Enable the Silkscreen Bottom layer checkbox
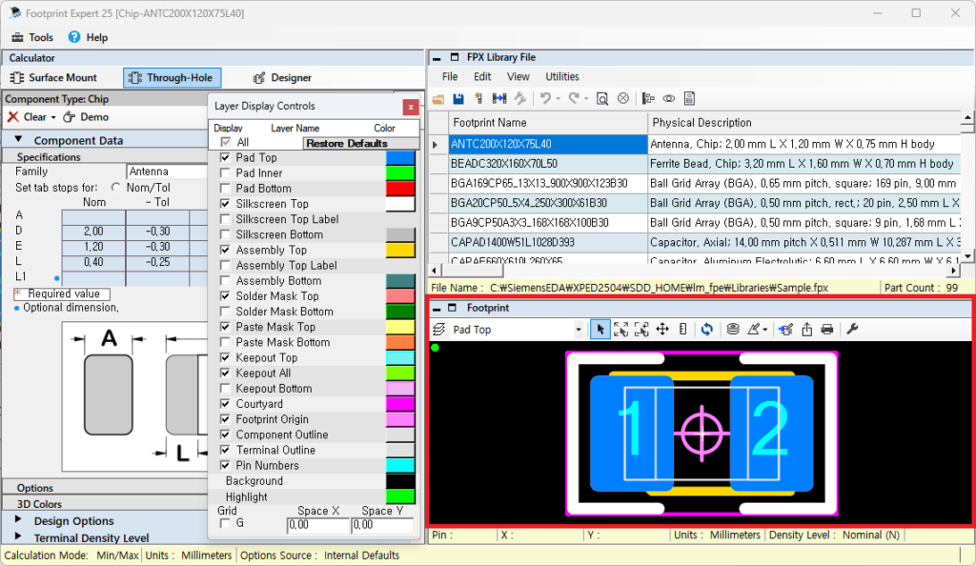 click(225, 234)
